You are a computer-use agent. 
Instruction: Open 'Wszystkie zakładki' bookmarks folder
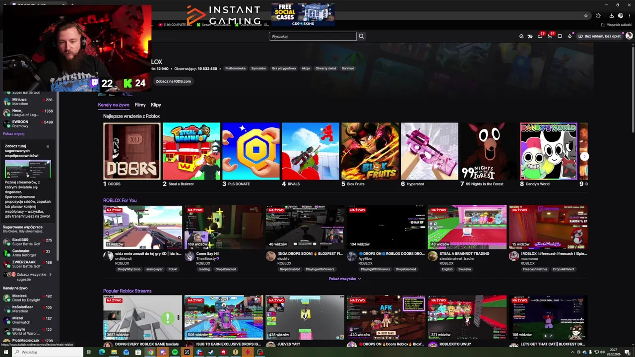click(x=617, y=25)
